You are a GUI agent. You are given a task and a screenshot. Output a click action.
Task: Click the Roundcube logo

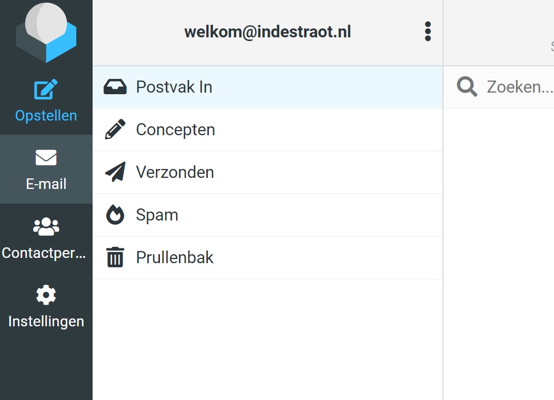(x=46, y=32)
